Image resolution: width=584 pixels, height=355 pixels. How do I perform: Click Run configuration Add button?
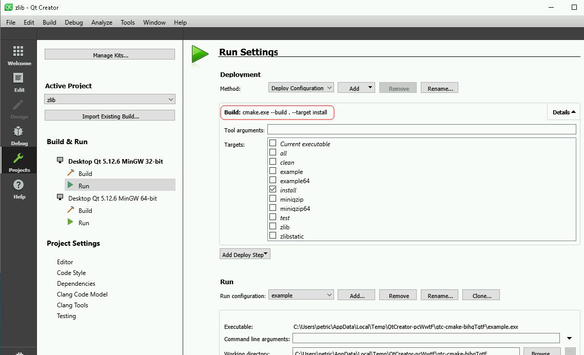tap(356, 295)
